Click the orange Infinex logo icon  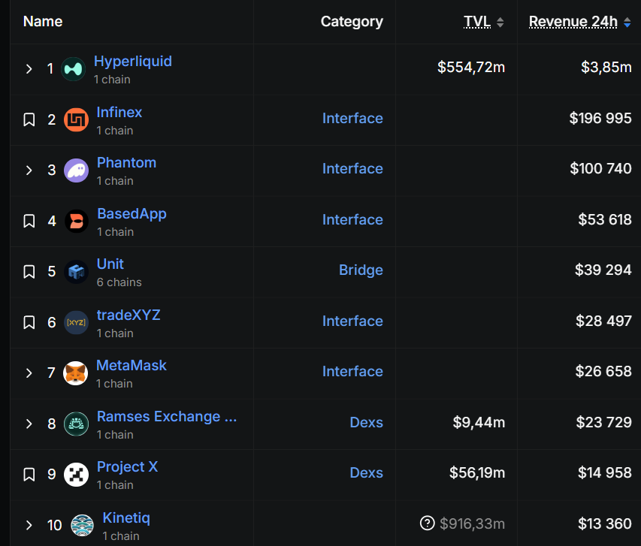pos(76,119)
